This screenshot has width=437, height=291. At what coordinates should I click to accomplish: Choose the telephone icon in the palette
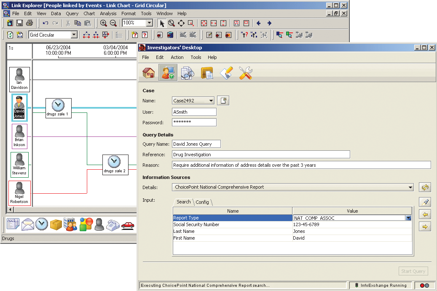tap(113, 225)
